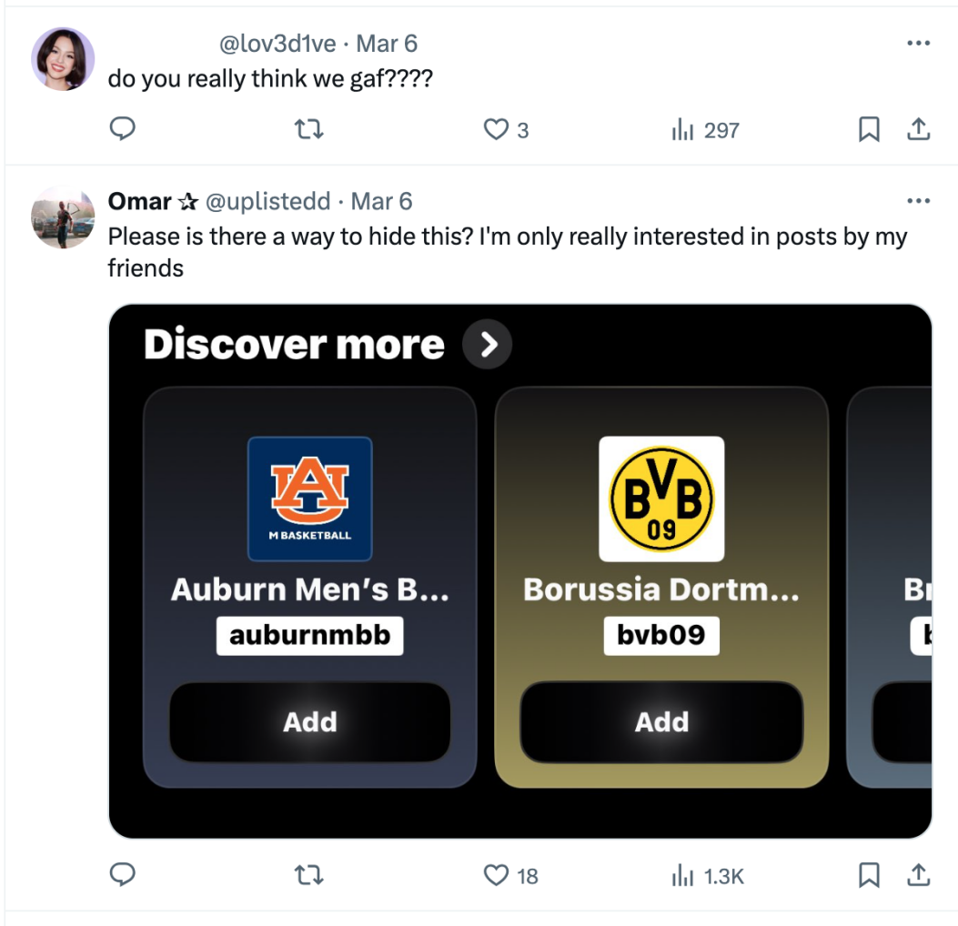This screenshot has width=958, height=926.
Task: Repost Omar's post
Action: (x=310, y=875)
